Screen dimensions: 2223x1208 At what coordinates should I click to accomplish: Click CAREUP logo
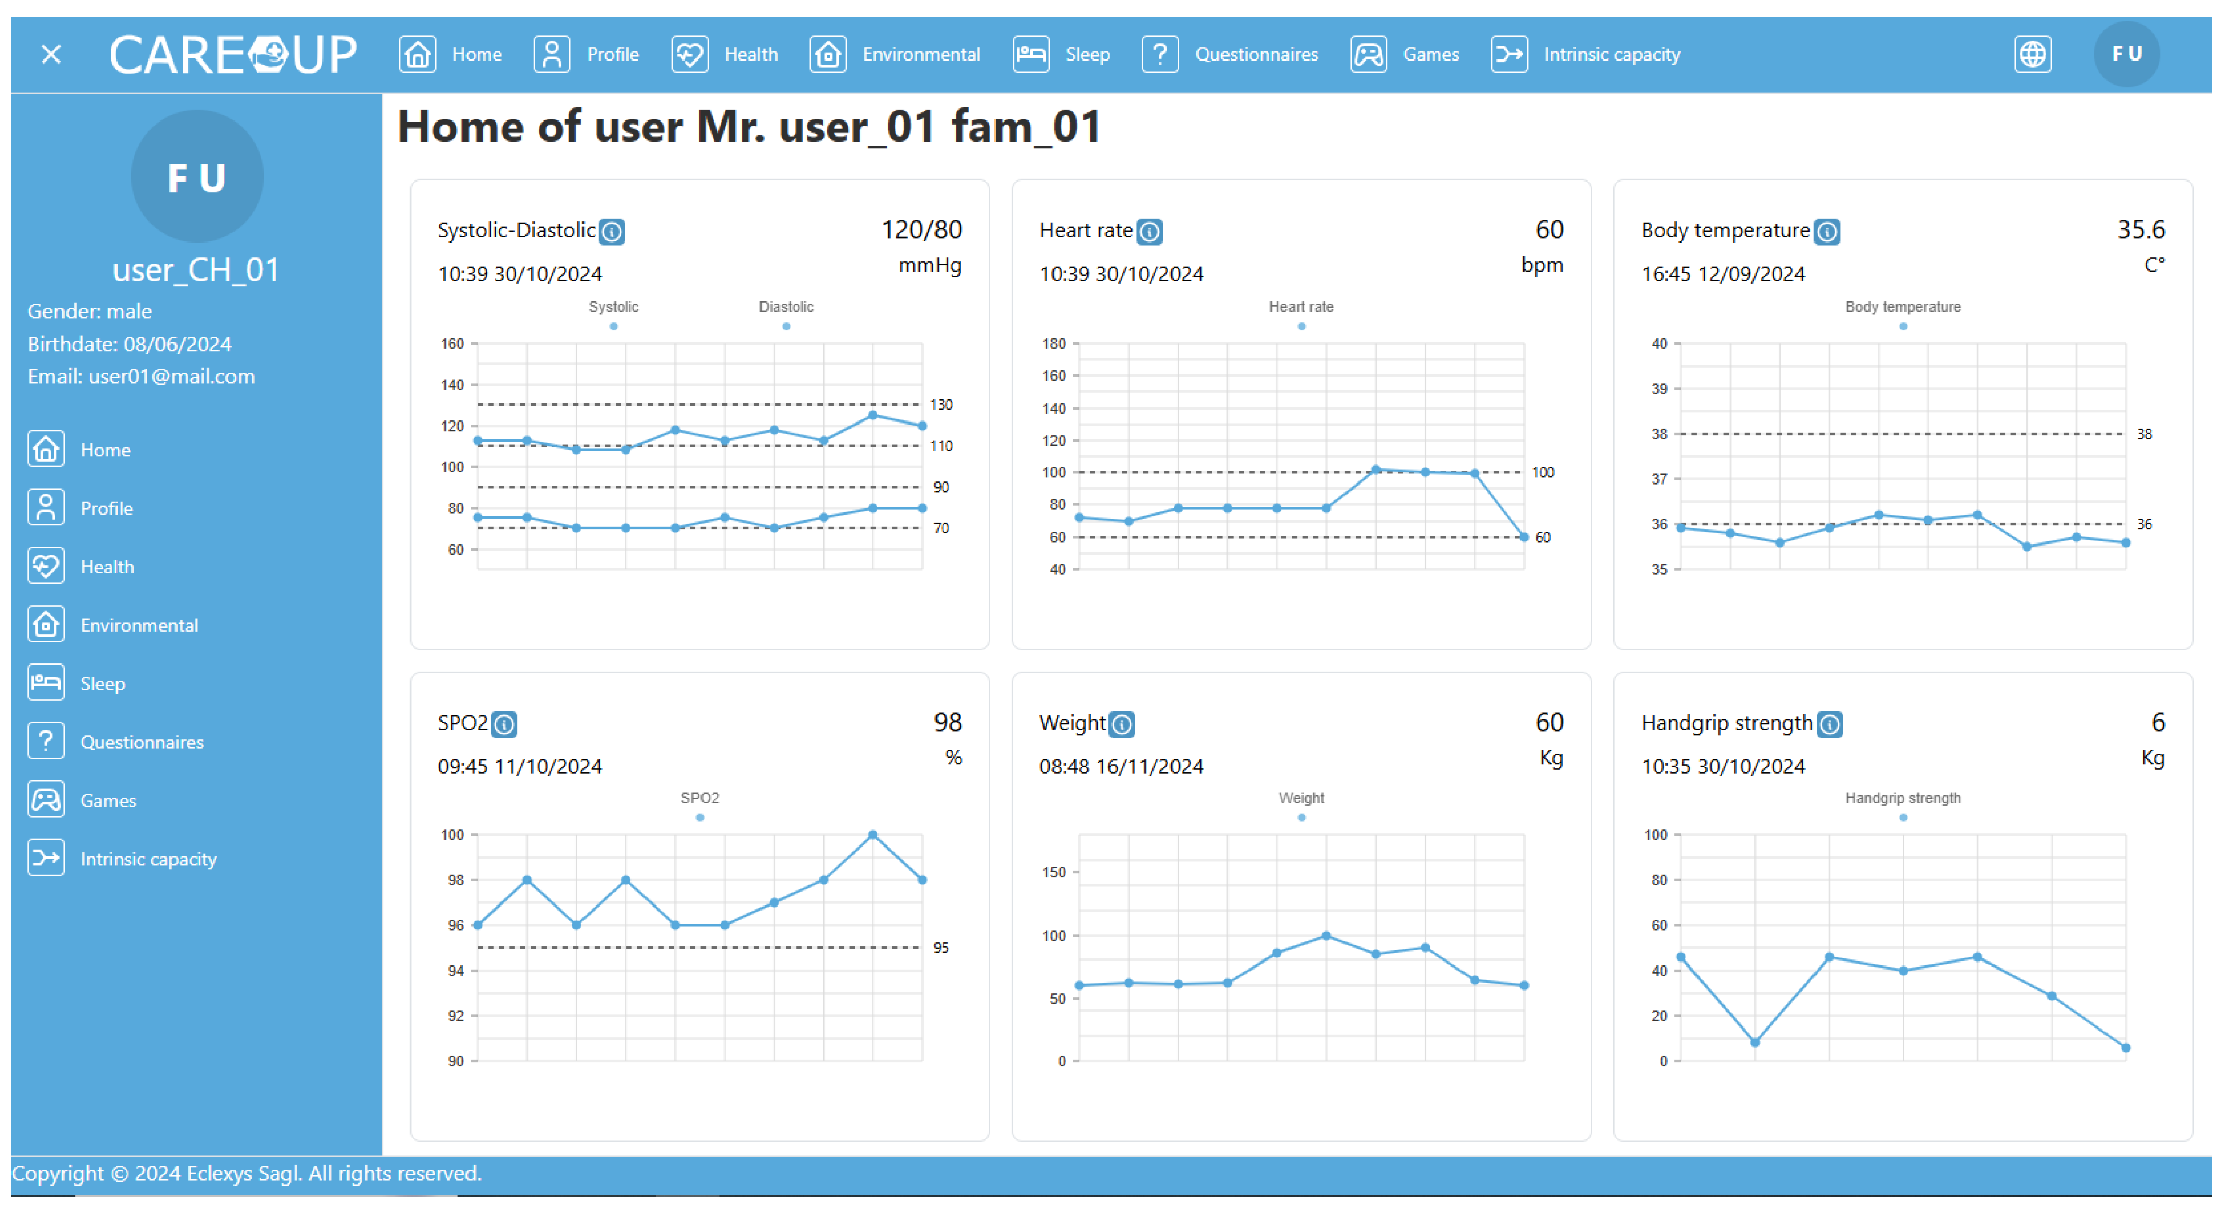[233, 54]
